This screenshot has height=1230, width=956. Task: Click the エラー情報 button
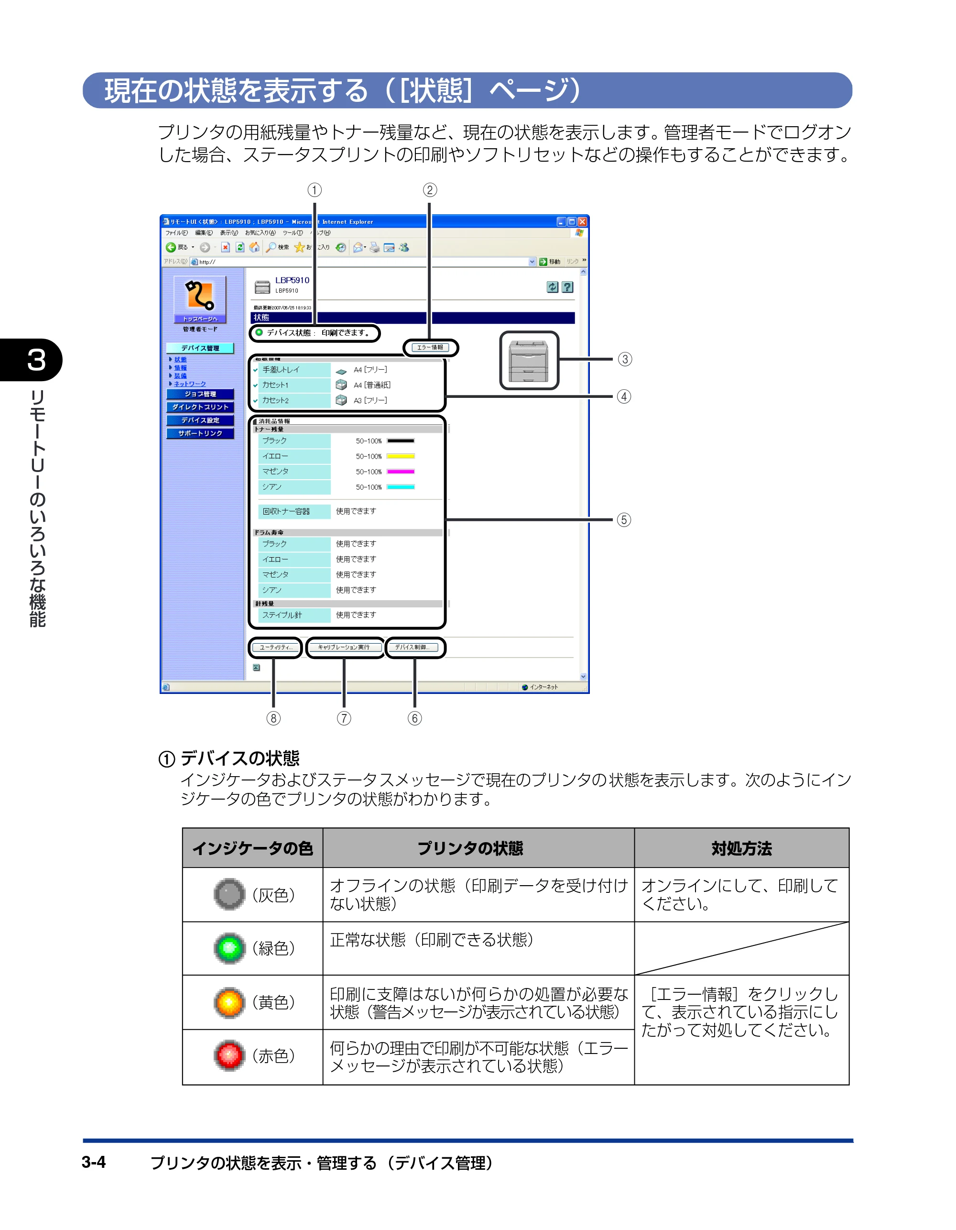point(430,348)
